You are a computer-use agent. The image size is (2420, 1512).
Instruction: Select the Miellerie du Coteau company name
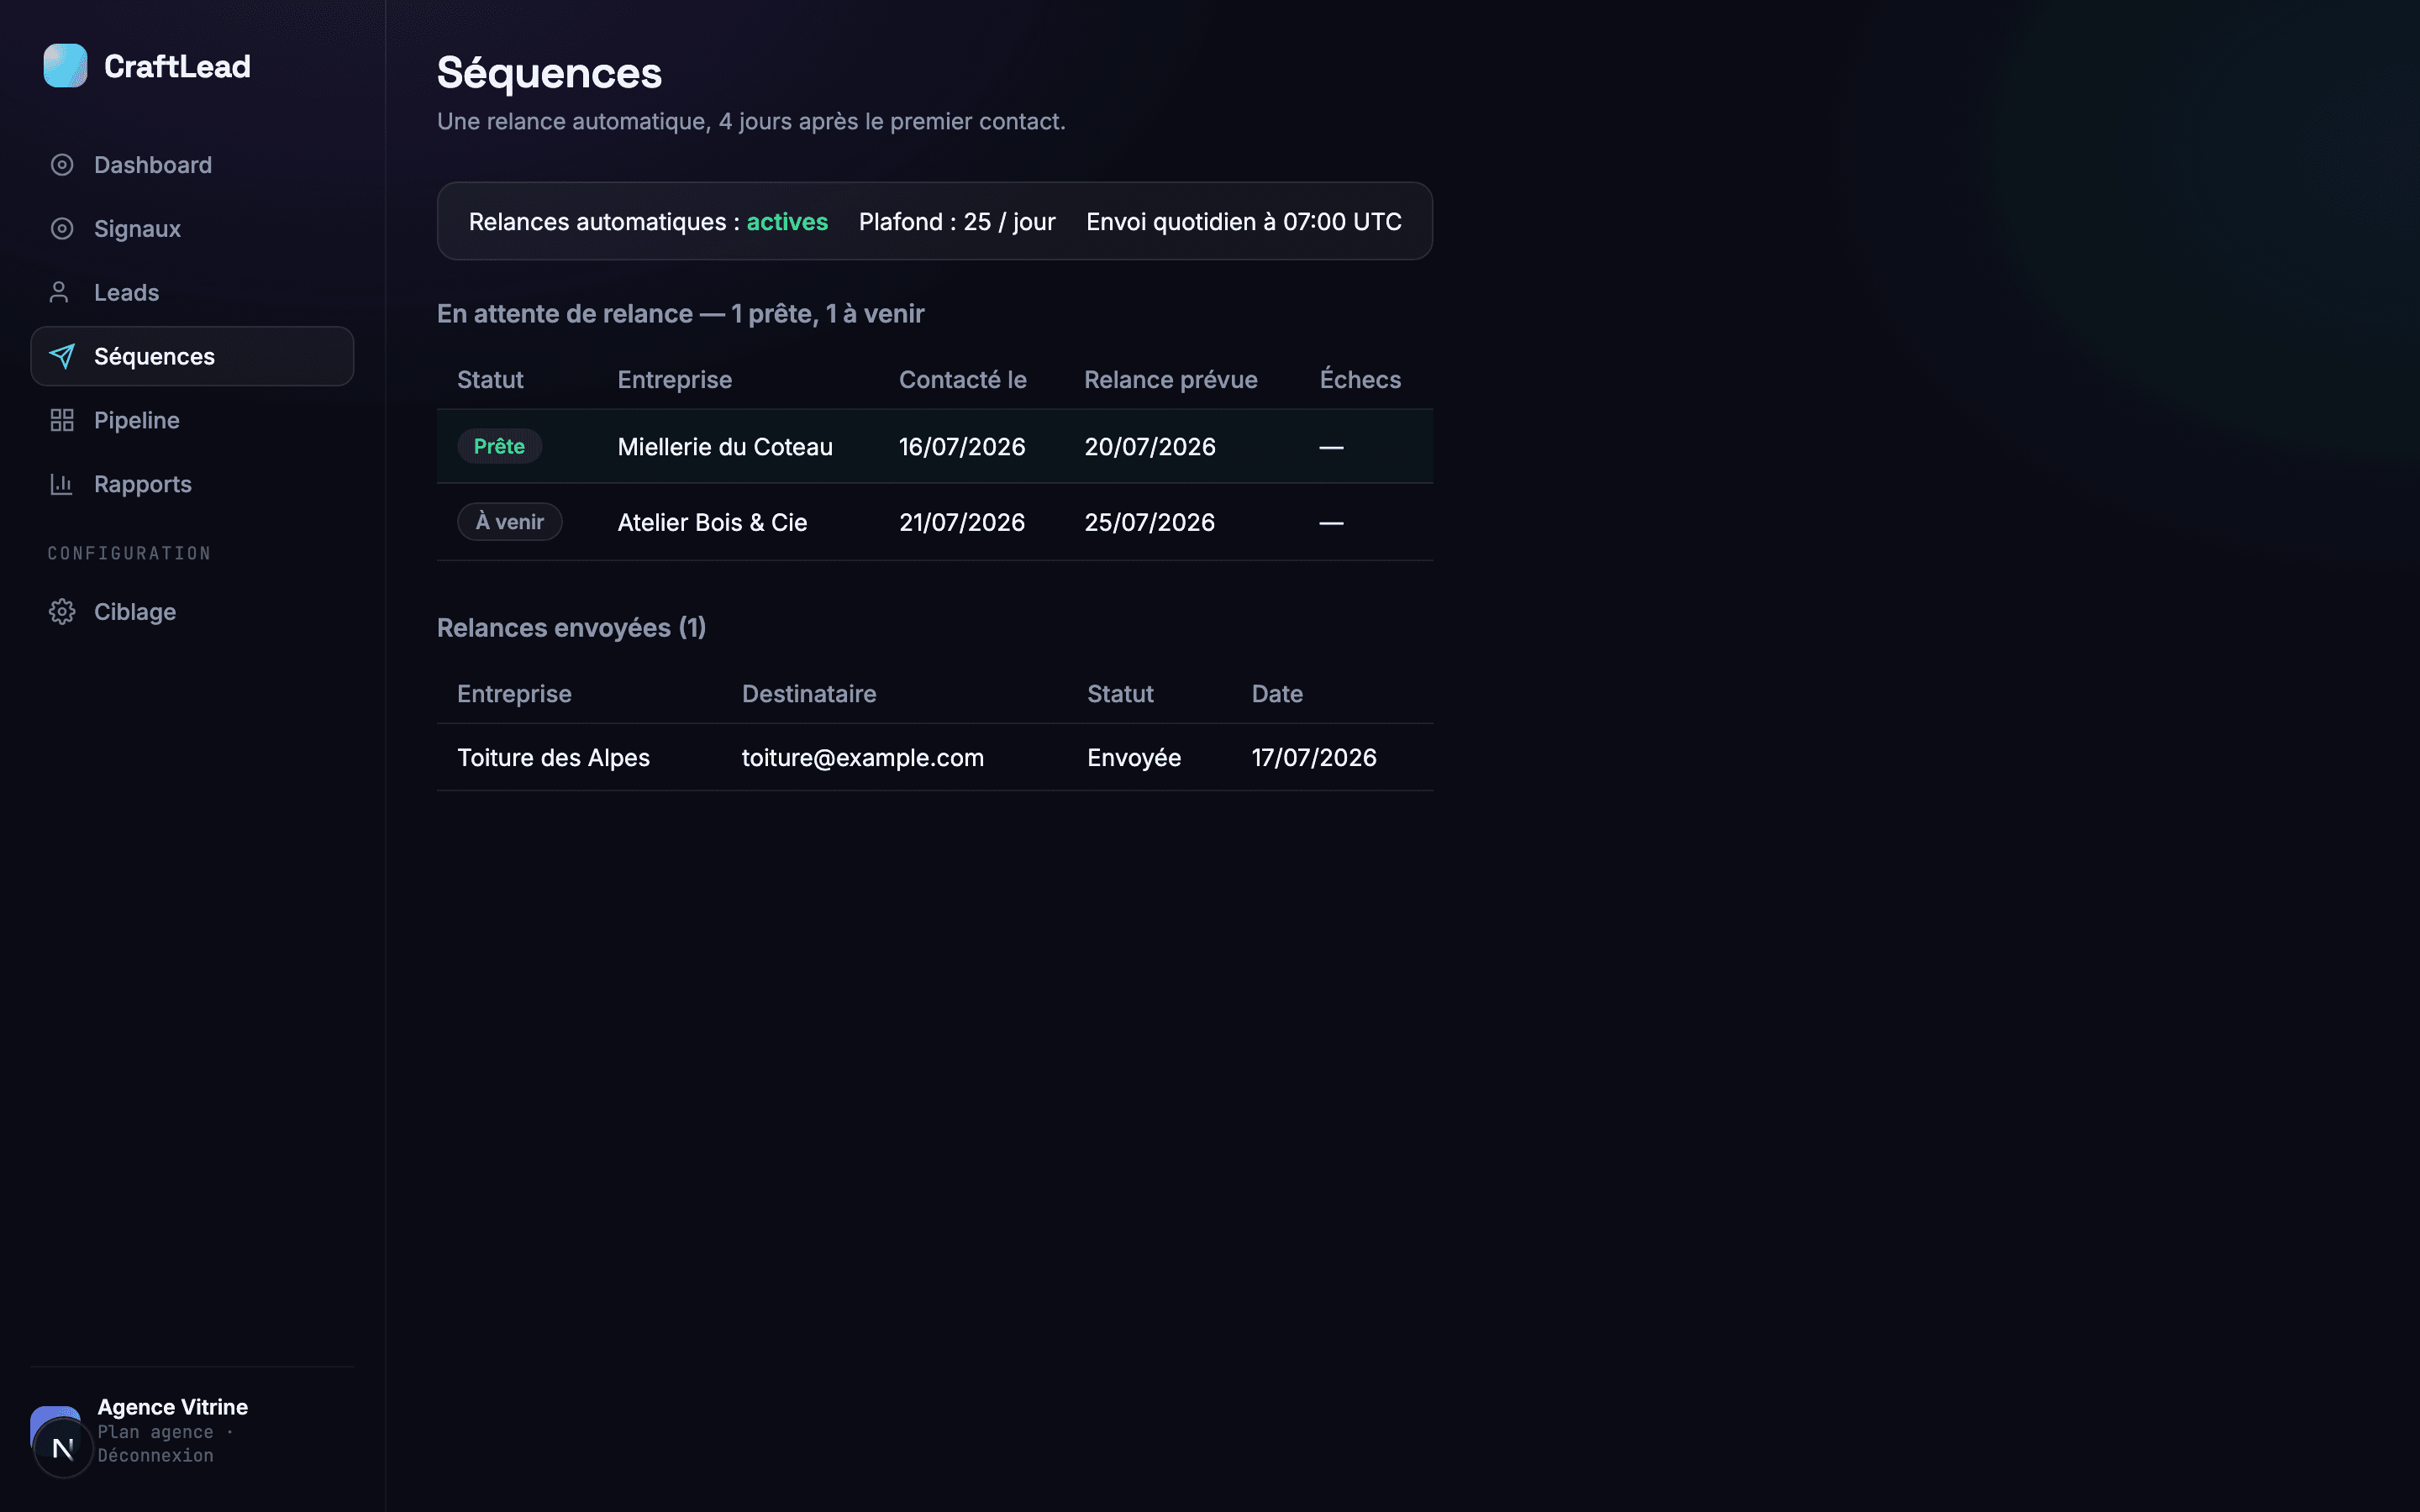(x=725, y=447)
